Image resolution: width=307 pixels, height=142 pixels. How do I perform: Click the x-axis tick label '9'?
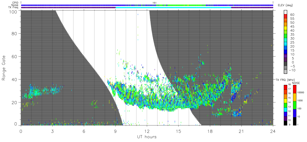coord(115,131)
